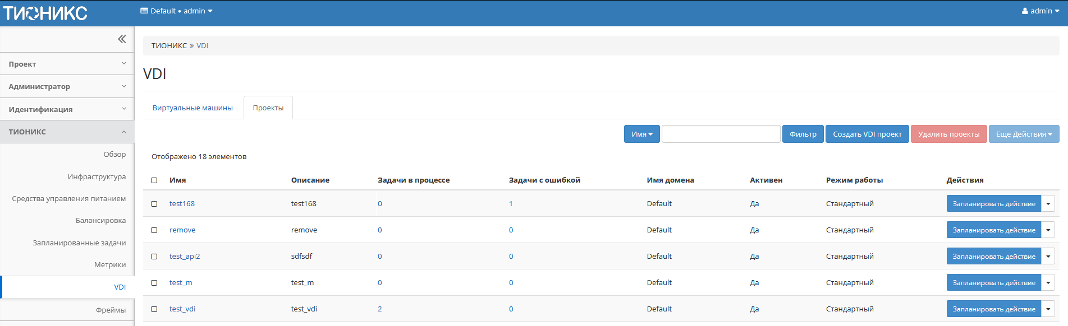Expand the Идентификация sidebar section
Image resolution: width=1068 pixels, height=326 pixels.
[67, 109]
